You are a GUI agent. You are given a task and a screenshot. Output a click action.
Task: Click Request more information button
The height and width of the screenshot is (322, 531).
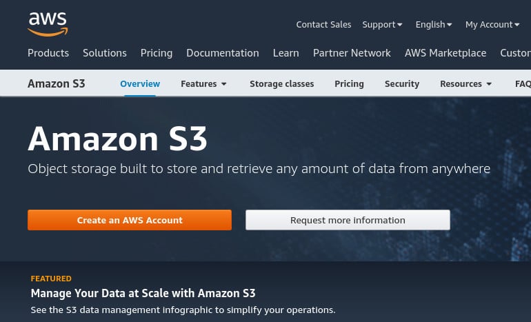coord(348,220)
